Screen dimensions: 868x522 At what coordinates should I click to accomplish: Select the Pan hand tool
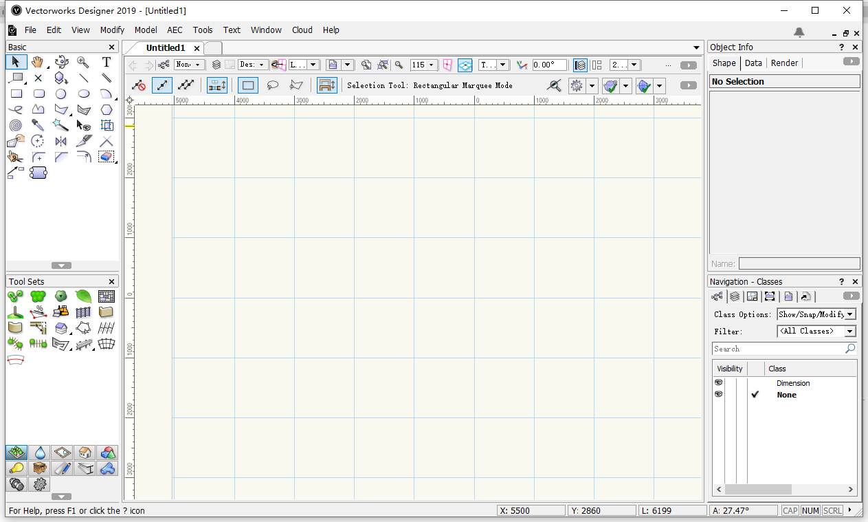38,62
